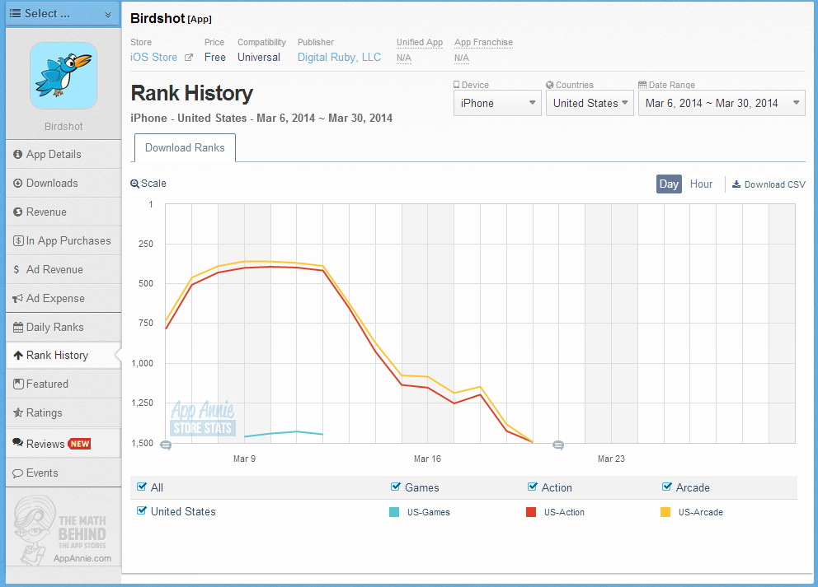Open publisher Digital Ruby, LLC page
This screenshot has height=587, width=818.
click(x=339, y=58)
